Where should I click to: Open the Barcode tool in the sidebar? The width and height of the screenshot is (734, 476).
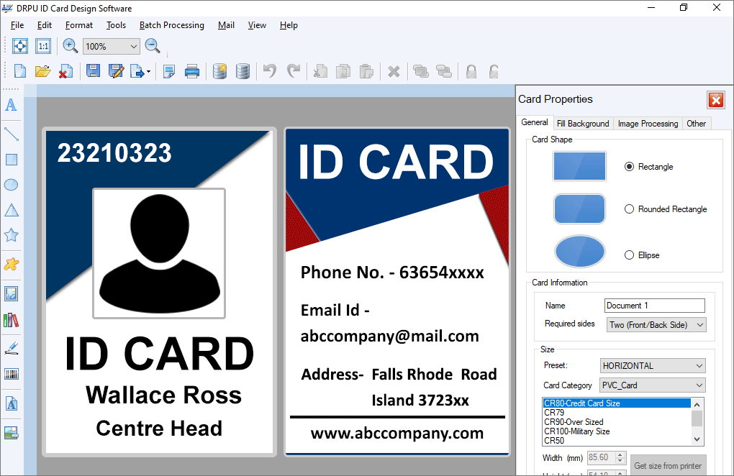11,373
